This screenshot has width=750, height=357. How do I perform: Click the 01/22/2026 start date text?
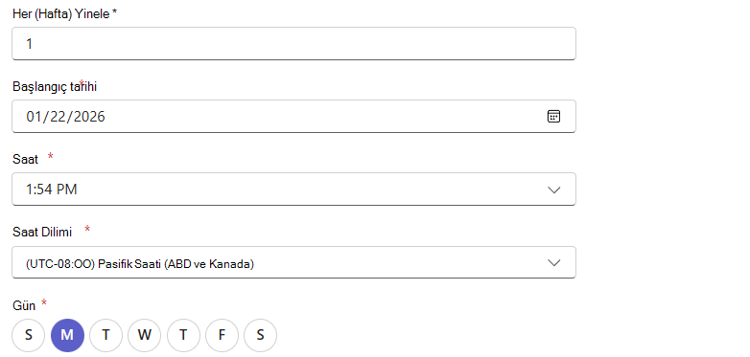[x=65, y=117]
